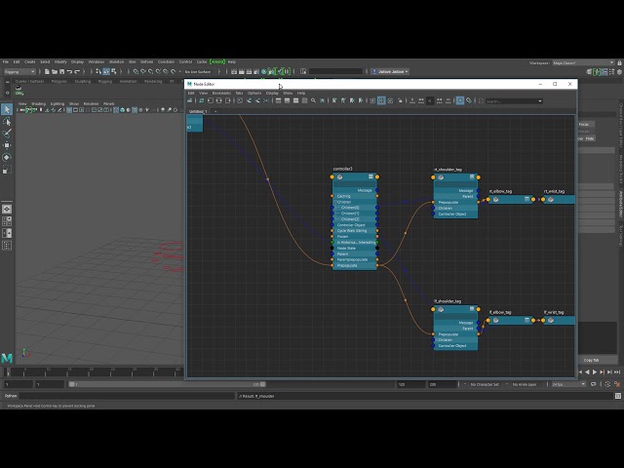The width and height of the screenshot is (624, 468).
Task: Click the single-pane layout icon in left sidebar
Action: point(7,210)
